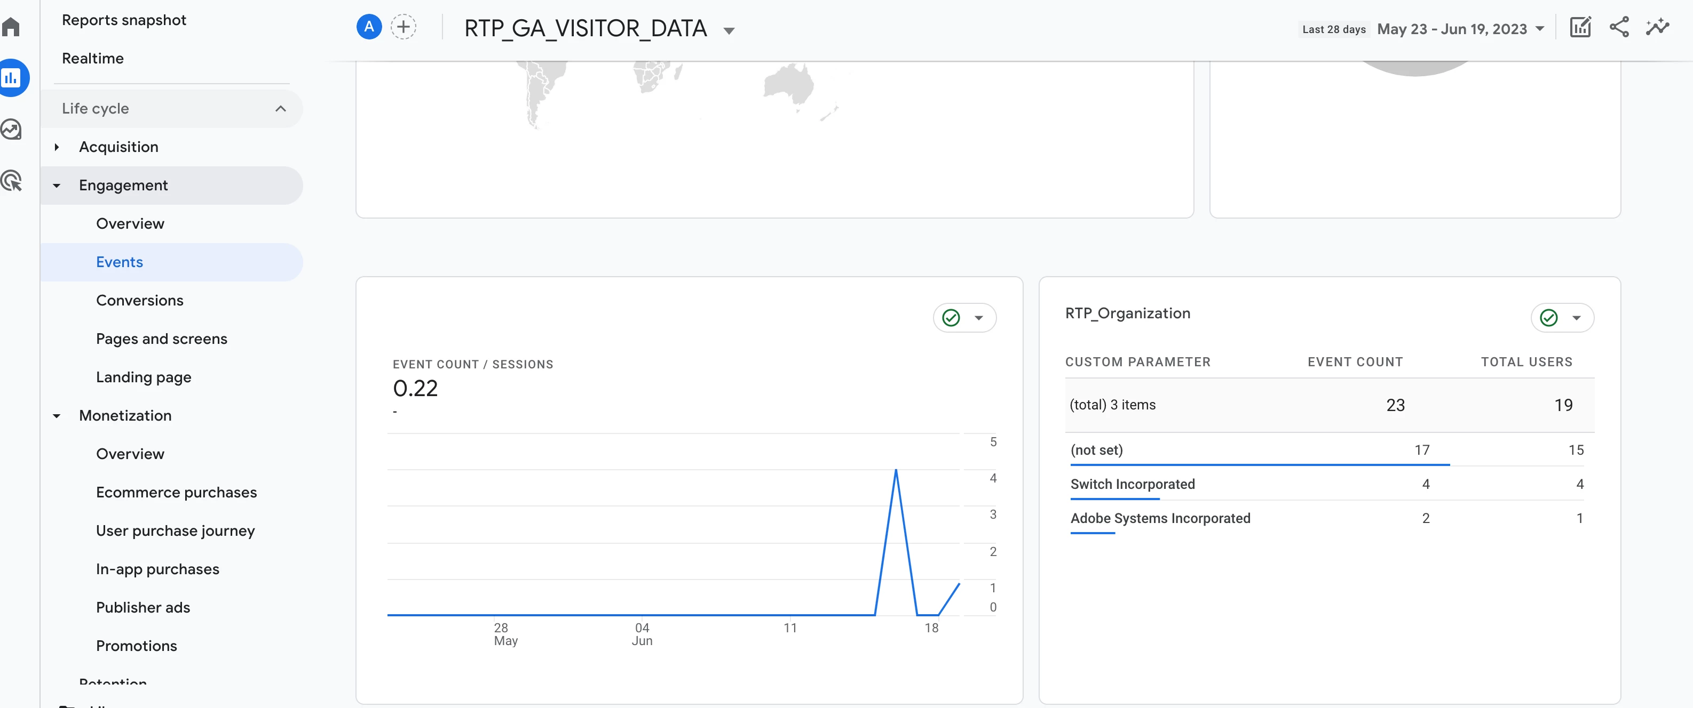Image resolution: width=1693 pixels, height=708 pixels.
Task: Open Pages and screens report
Action: (161, 339)
